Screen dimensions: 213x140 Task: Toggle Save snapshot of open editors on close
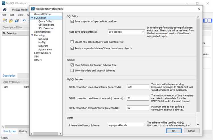point(72,22)
